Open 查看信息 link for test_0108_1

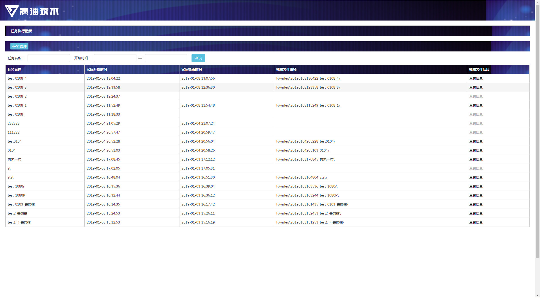pyautogui.click(x=476, y=105)
